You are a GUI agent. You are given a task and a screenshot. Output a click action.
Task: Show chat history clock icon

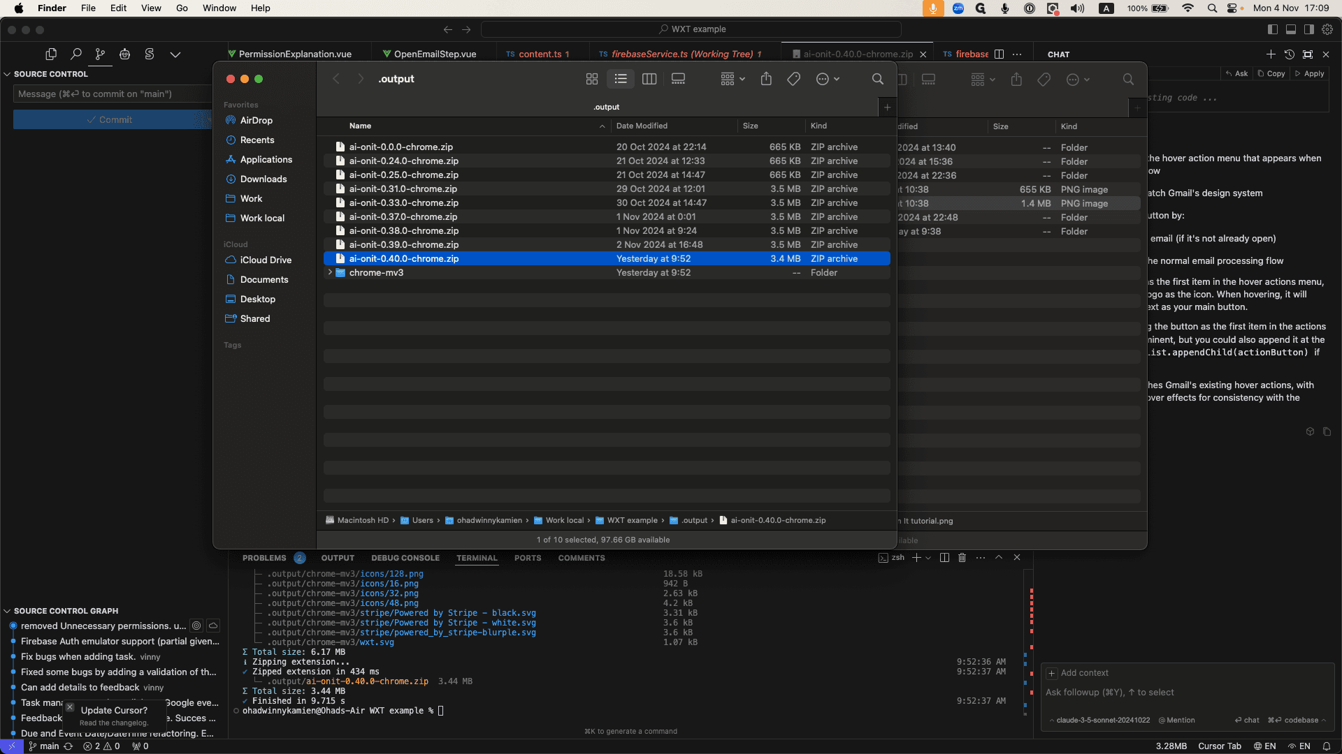click(x=1290, y=54)
